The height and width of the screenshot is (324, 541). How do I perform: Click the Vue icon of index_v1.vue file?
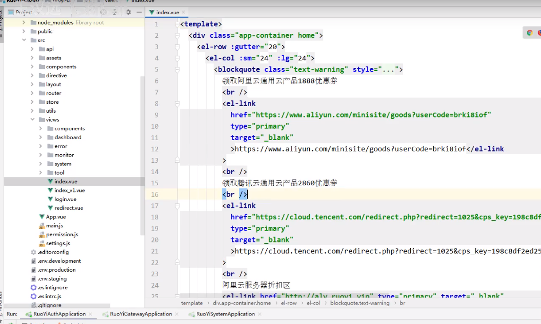click(x=51, y=190)
